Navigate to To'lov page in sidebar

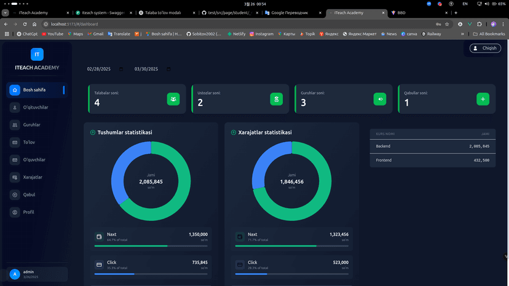point(30,142)
